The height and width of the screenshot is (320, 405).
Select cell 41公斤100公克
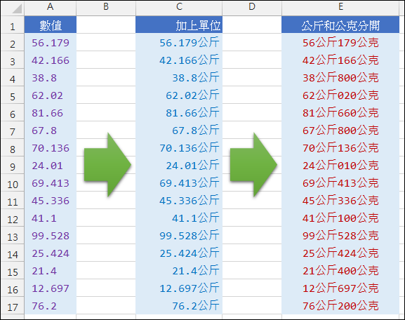point(340,218)
